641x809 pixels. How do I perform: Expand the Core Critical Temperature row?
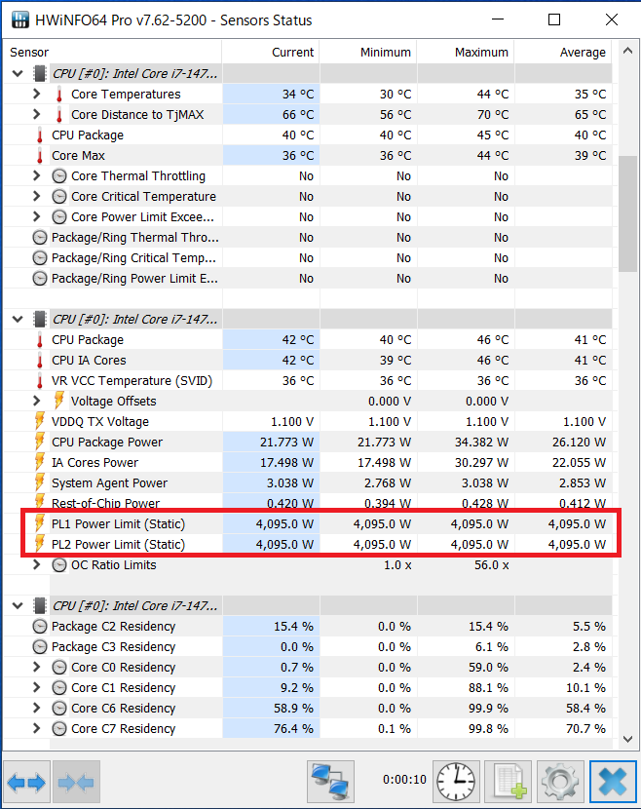[37, 197]
